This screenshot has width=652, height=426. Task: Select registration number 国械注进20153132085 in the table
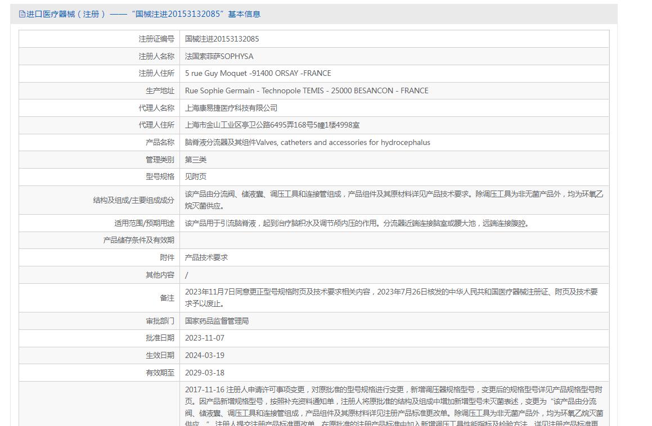tap(222, 39)
